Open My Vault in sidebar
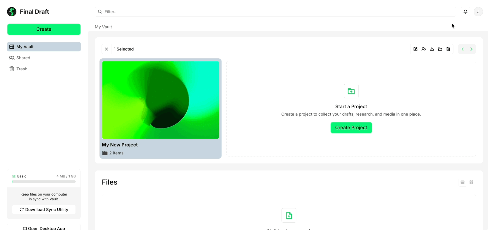This screenshot has height=230, width=488. (44, 47)
